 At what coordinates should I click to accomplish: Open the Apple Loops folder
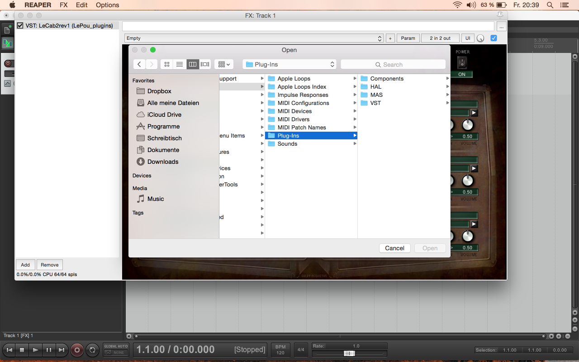point(311,78)
